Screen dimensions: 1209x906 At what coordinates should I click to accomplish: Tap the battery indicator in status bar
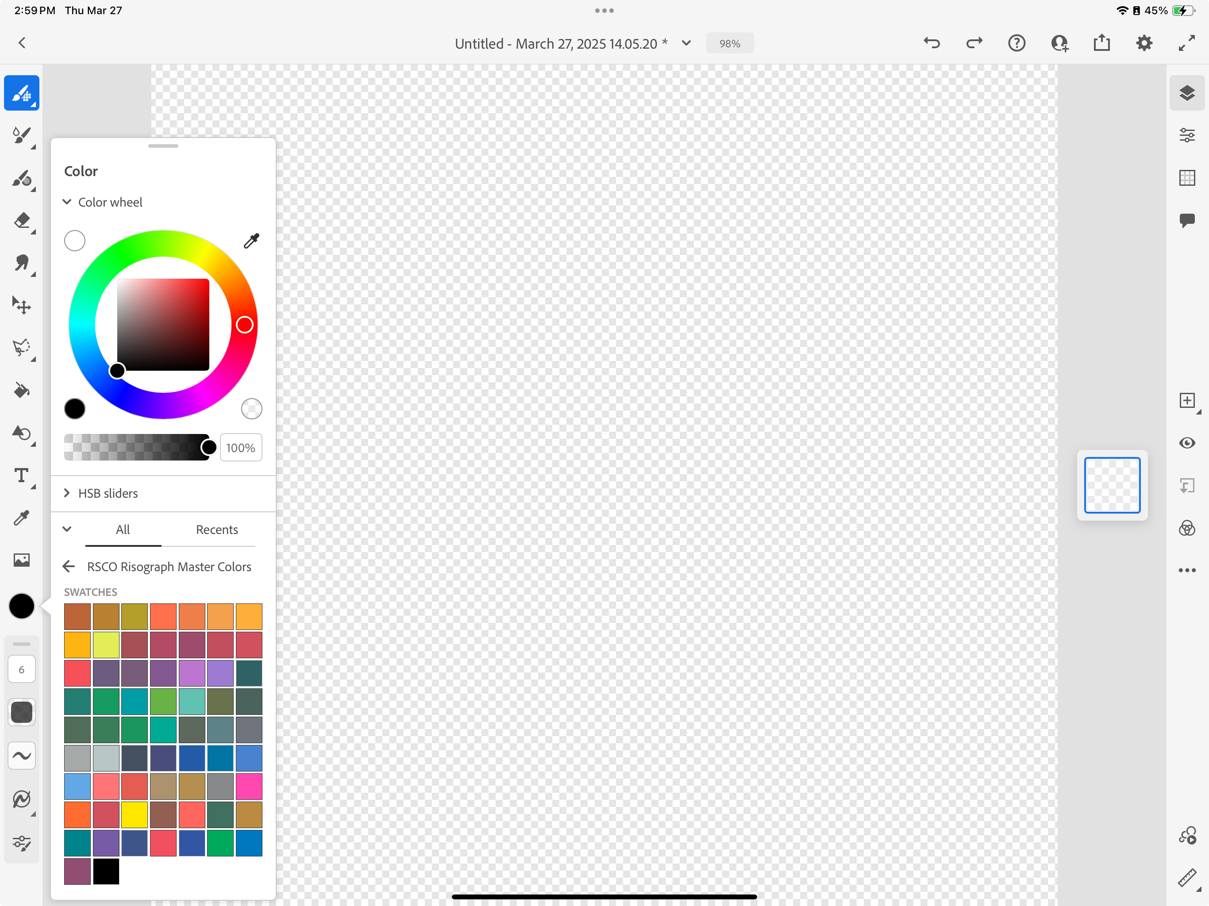(1183, 10)
